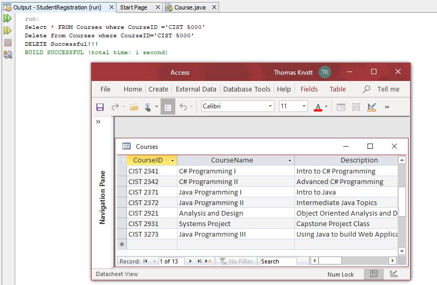Screen dimensions: 437x285
Task: Click the row height icon in toolbar
Action: pos(356,107)
